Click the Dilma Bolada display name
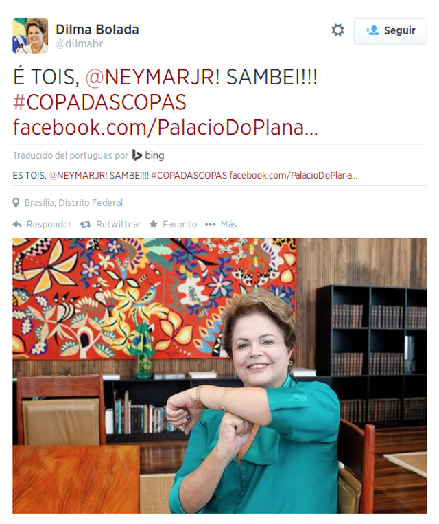The image size is (439, 524). click(x=97, y=30)
